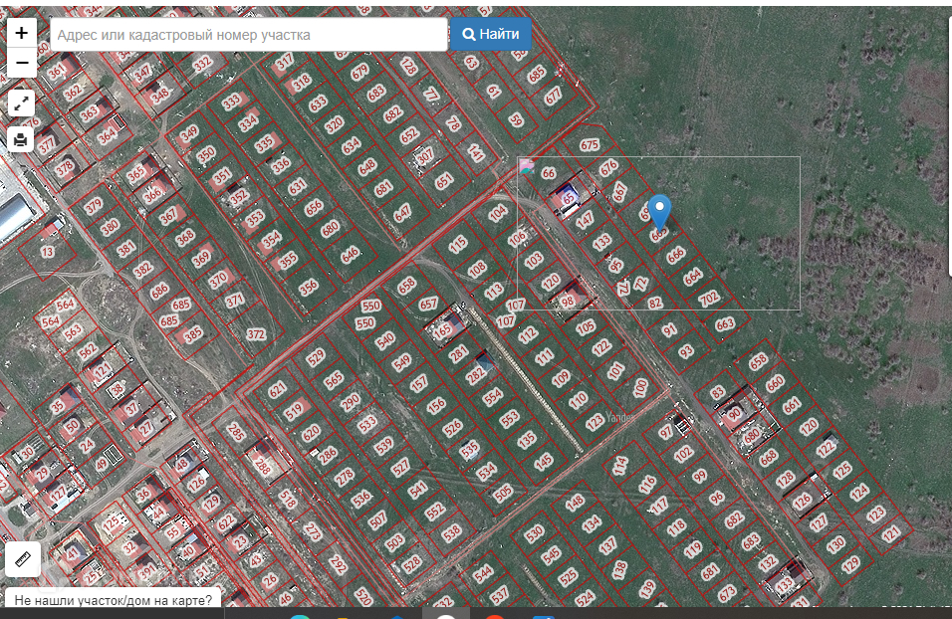
Task: Click parcel label 104
Action: (x=497, y=213)
